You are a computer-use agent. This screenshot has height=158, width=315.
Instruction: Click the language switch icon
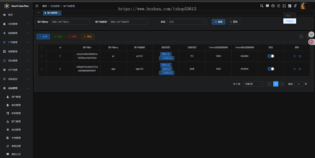[290, 6]
